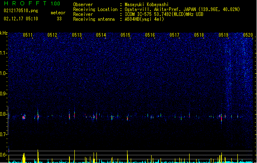Select observer name Masayuki Kobayashi
The image size is (257, 163).
(x=147, y=4)
